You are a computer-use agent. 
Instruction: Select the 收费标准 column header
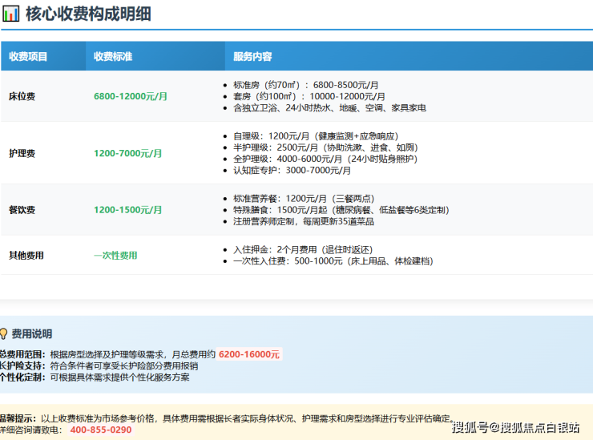pos(113,57)
